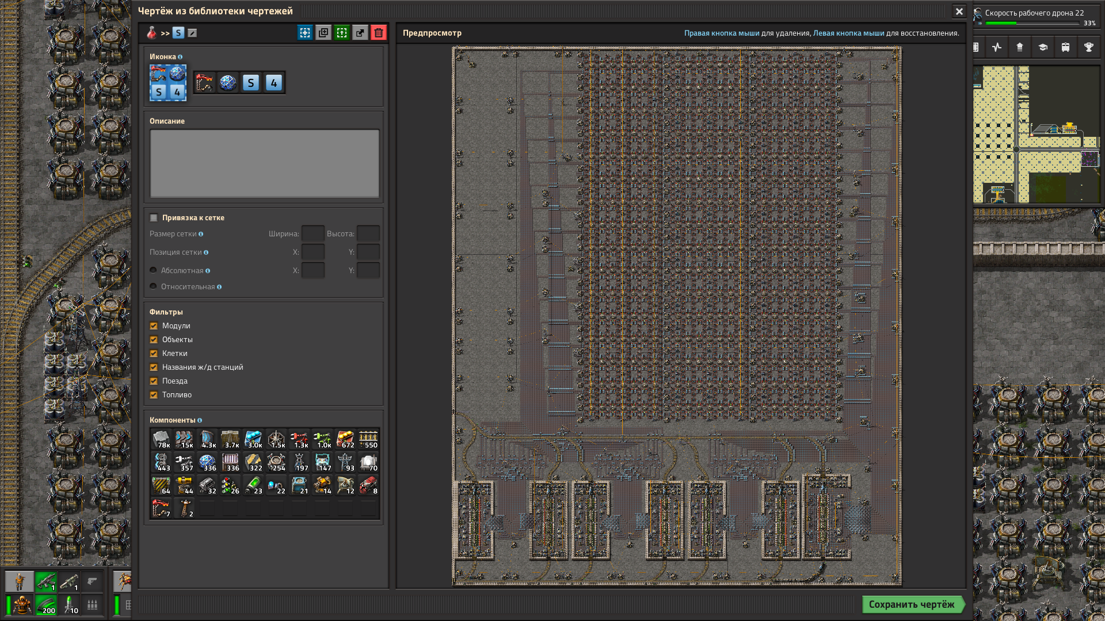Export blueprint to string icon
The width and height of the screenshot is (1105, 621).
coord(360,33)
